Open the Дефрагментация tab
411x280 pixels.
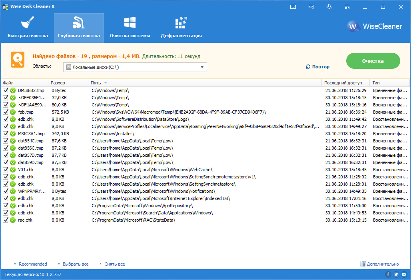tap(181, 27)
